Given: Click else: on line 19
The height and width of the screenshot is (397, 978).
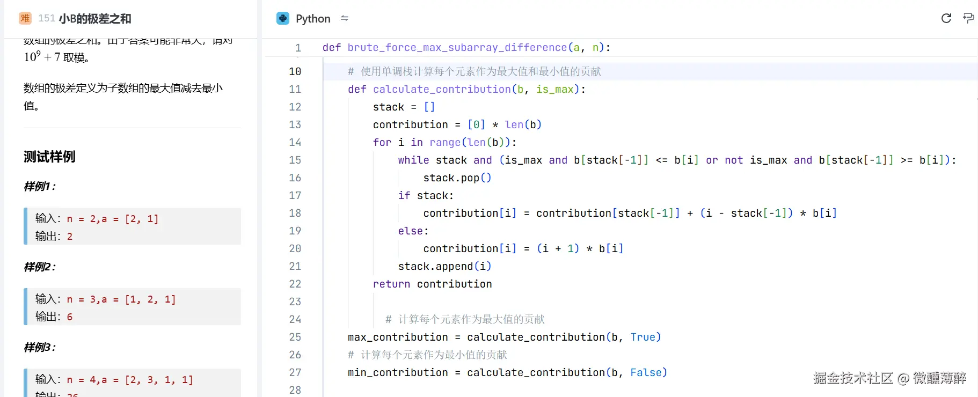Looking at the screenshot, I should [413, 231].
